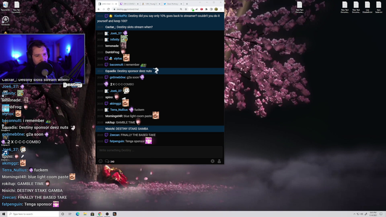Click slyfox username in chat window
The height and width of the screenshot is (217, 386).
pyautogui.click(x=118, y=58)
